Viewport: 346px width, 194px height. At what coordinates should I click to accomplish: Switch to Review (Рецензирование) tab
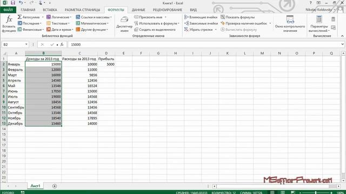(x=168, y=10)
